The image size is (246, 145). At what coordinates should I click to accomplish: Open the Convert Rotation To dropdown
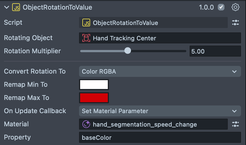(x=160, y=72)
